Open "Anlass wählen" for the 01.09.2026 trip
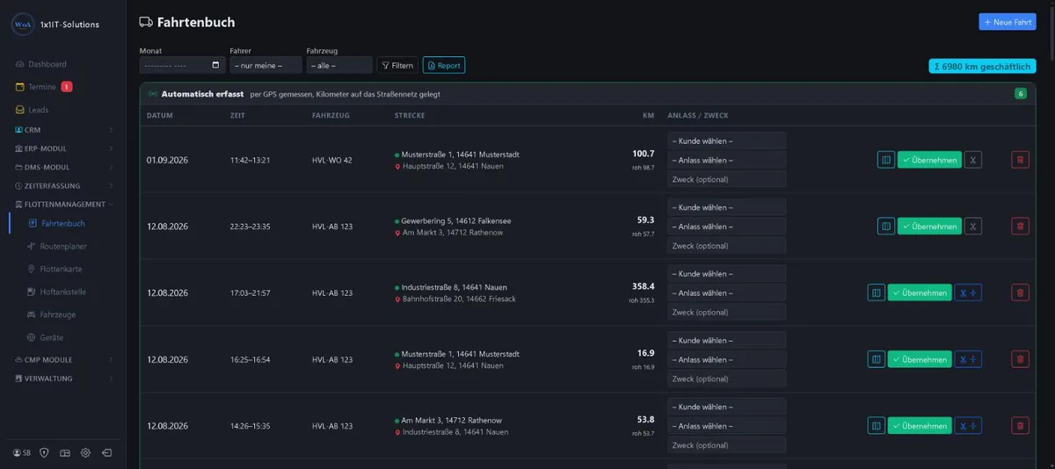The width and height of the screenshot is (1055, 469). click(x=726, y=160)
